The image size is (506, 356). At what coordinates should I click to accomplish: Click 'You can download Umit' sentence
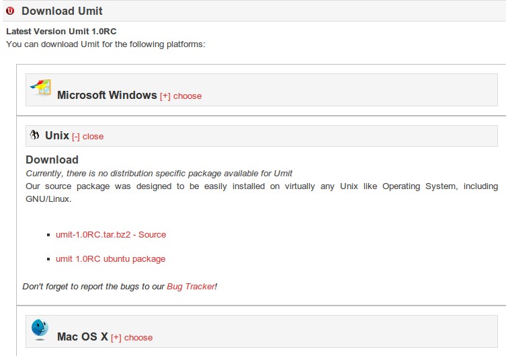point(106,44)
